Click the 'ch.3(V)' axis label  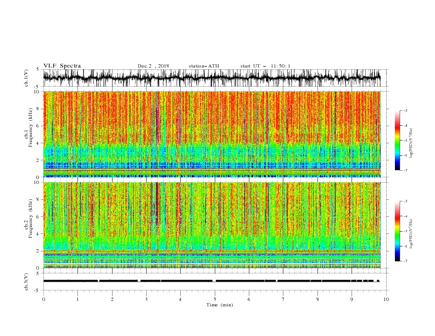(26, 282)
